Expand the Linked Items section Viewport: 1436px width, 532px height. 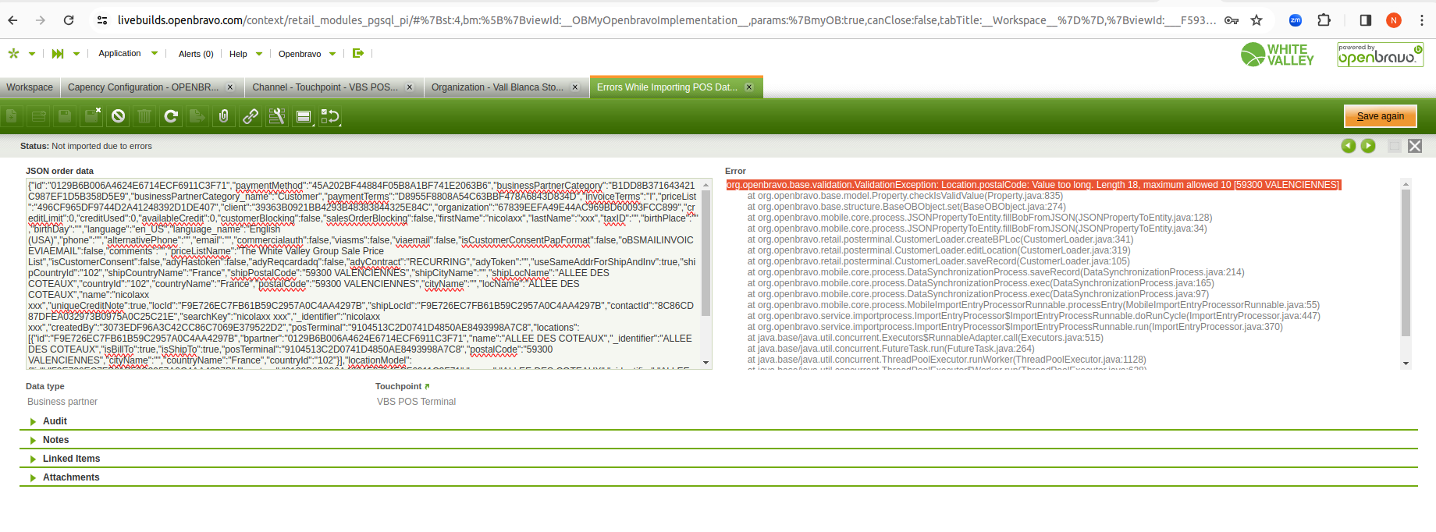[x=71, y=459]
